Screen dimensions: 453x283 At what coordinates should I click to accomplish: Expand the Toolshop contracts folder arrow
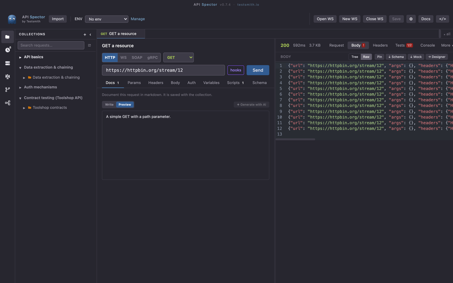click(24, 108)
